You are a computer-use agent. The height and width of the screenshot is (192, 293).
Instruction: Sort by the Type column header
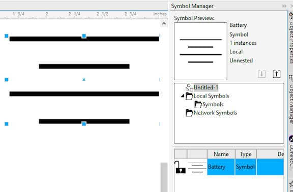click(246, 154)
